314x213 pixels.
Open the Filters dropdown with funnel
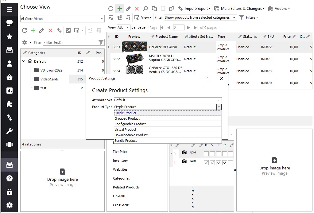pyautogui.click(x=249, y=17)
